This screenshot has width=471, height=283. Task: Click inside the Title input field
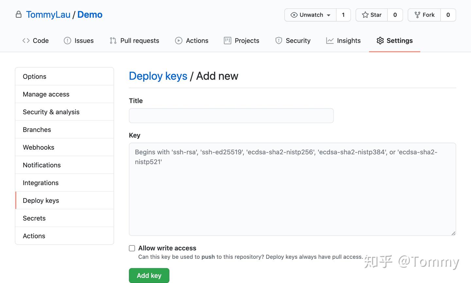(x=231, y=115)
